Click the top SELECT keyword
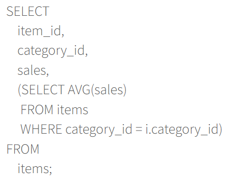The image size is (232, 191). [x=28, y=11]
